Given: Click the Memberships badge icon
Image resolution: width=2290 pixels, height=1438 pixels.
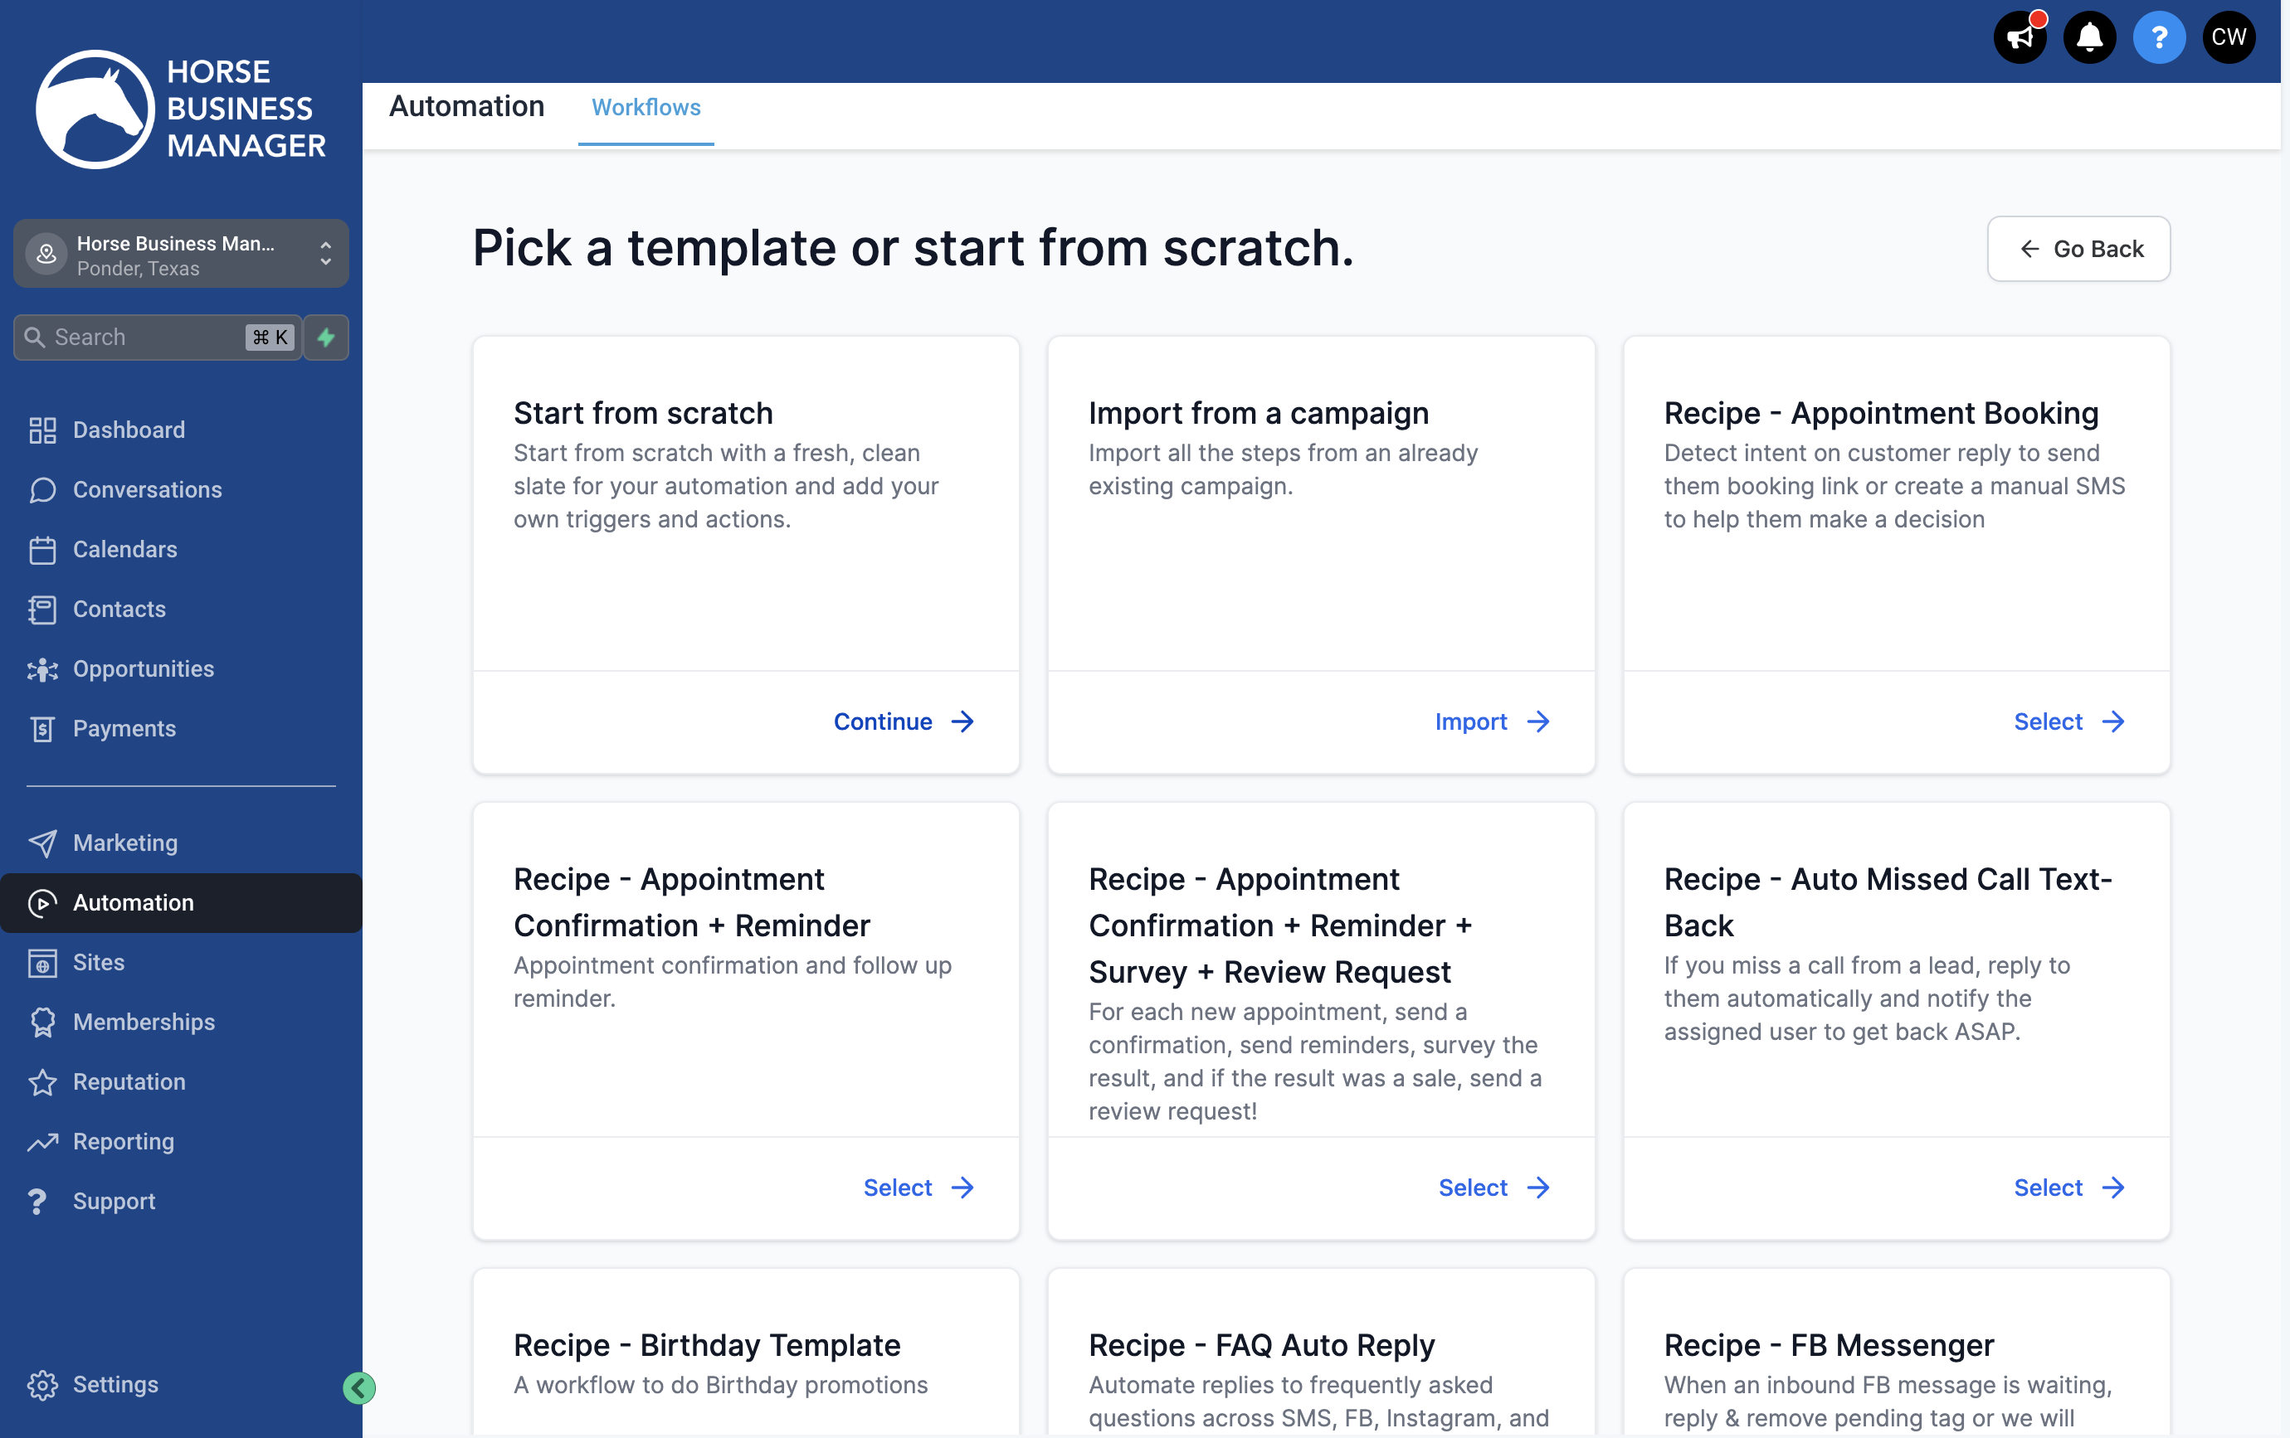Looking at the screenshot, I should [x=41, y=1023].
